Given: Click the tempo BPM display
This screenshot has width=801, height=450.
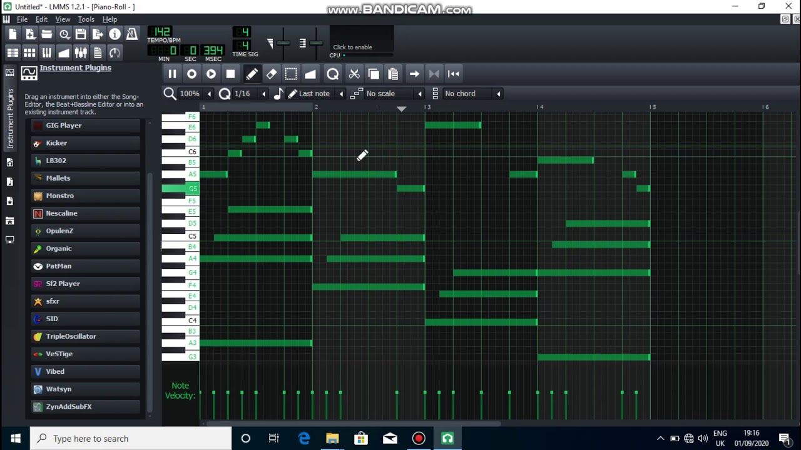Looking at the screenshot, I should [x=161, y=32].
